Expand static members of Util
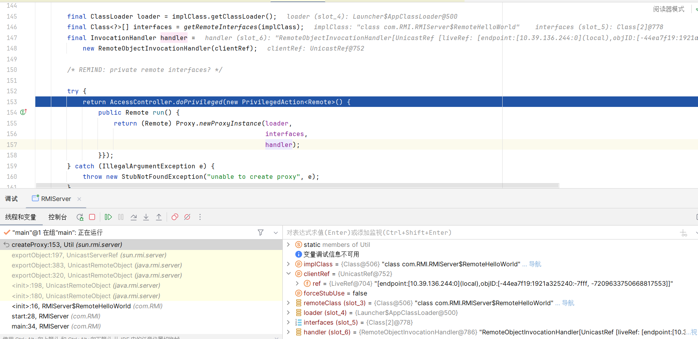The height and width of the screenshot is (339, 698). coord(288,245)
